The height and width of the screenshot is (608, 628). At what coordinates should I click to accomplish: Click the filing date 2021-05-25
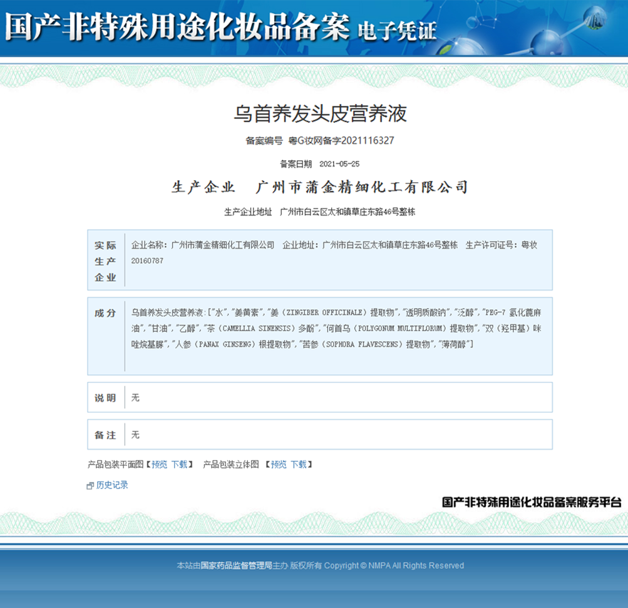339,164
